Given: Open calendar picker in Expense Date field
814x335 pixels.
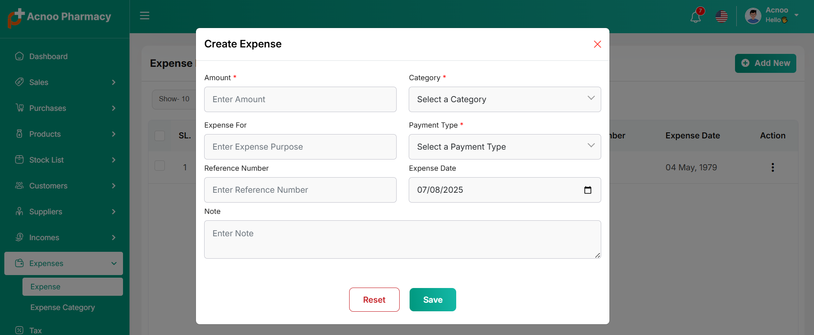Looking at the screenshot, I should (x=587, y=190).
